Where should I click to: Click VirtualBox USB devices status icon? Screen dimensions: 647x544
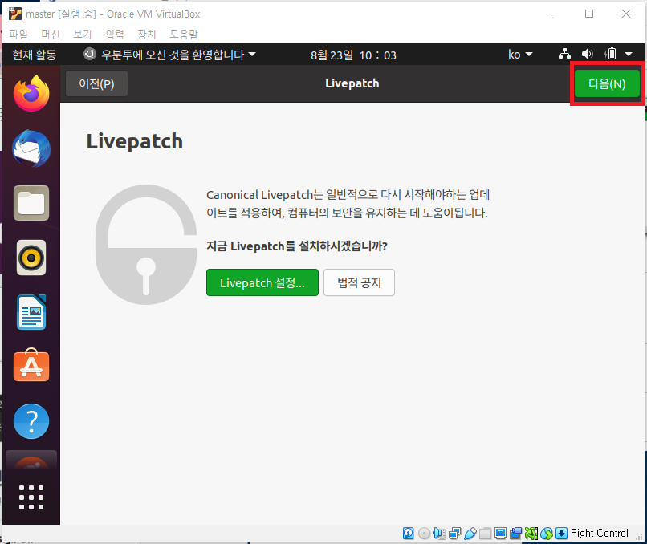click(470, 534)
